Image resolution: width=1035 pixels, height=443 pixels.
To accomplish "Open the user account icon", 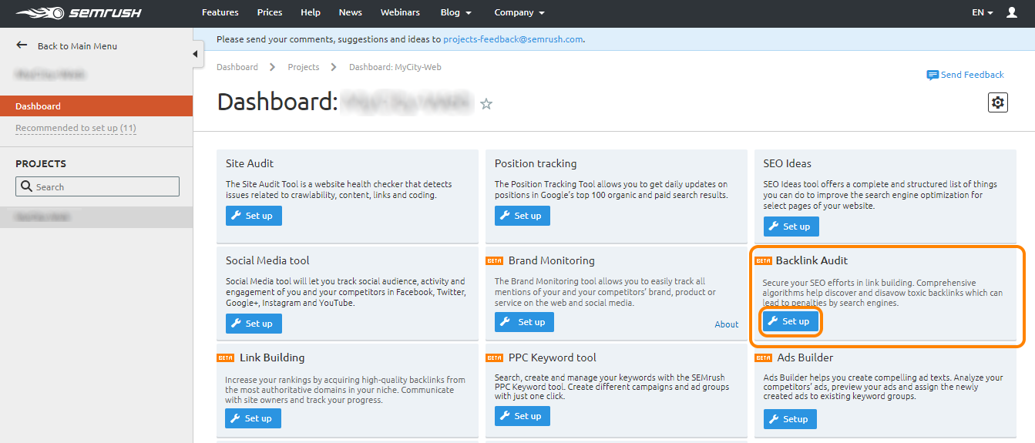I will coord(1012,13).
